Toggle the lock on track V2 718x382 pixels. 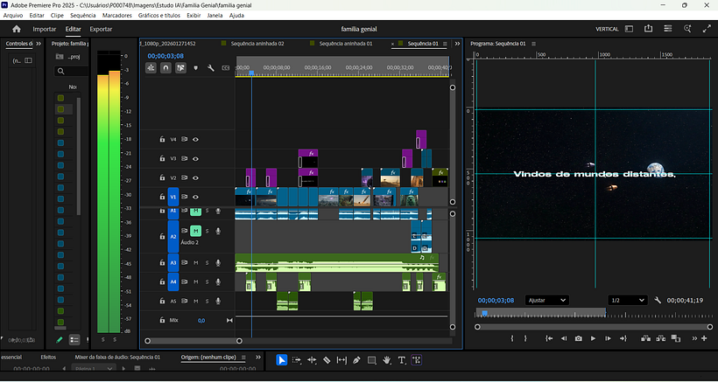[162, 177]
